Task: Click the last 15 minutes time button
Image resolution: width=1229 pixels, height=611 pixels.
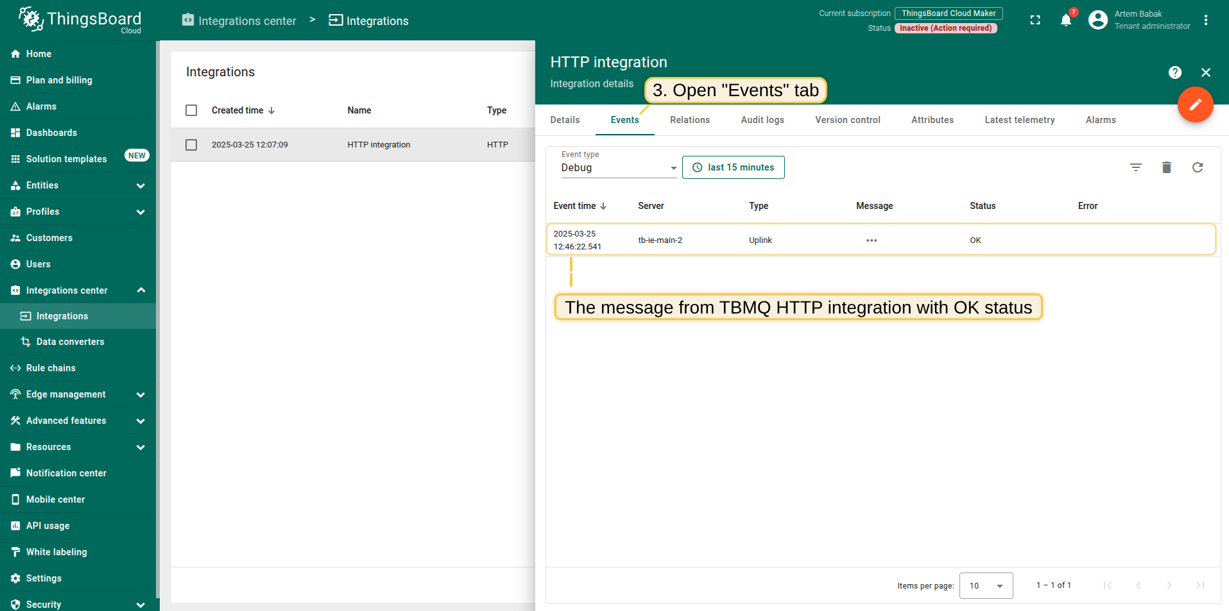Action: [x=733, y=167]
